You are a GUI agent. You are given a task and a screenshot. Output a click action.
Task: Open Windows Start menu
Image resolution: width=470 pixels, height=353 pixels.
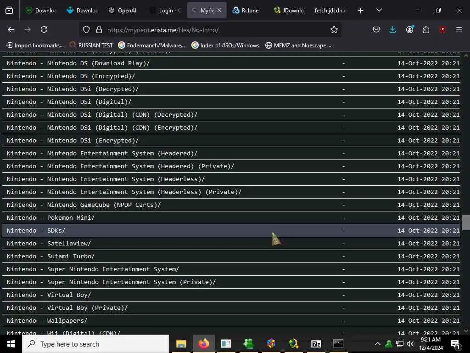(x=11, y=344)
